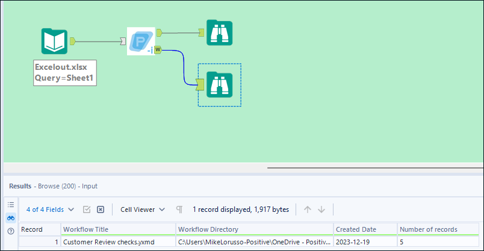Select cell Customer Review checks.yxmd

pyautogui.click(x=118, y=242)
